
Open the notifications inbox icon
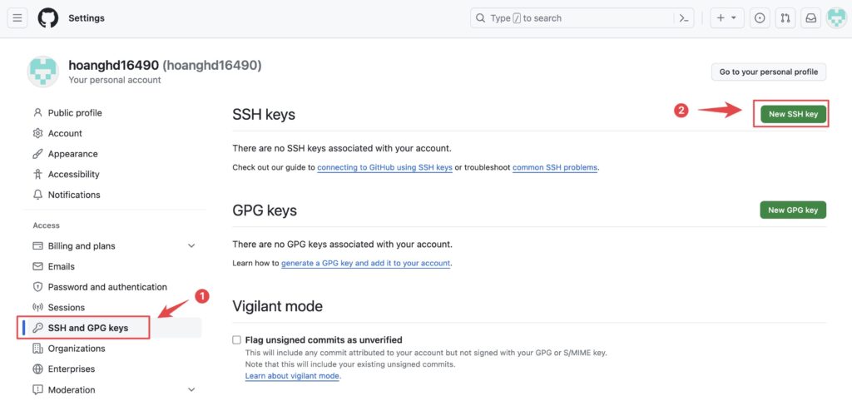810,18
